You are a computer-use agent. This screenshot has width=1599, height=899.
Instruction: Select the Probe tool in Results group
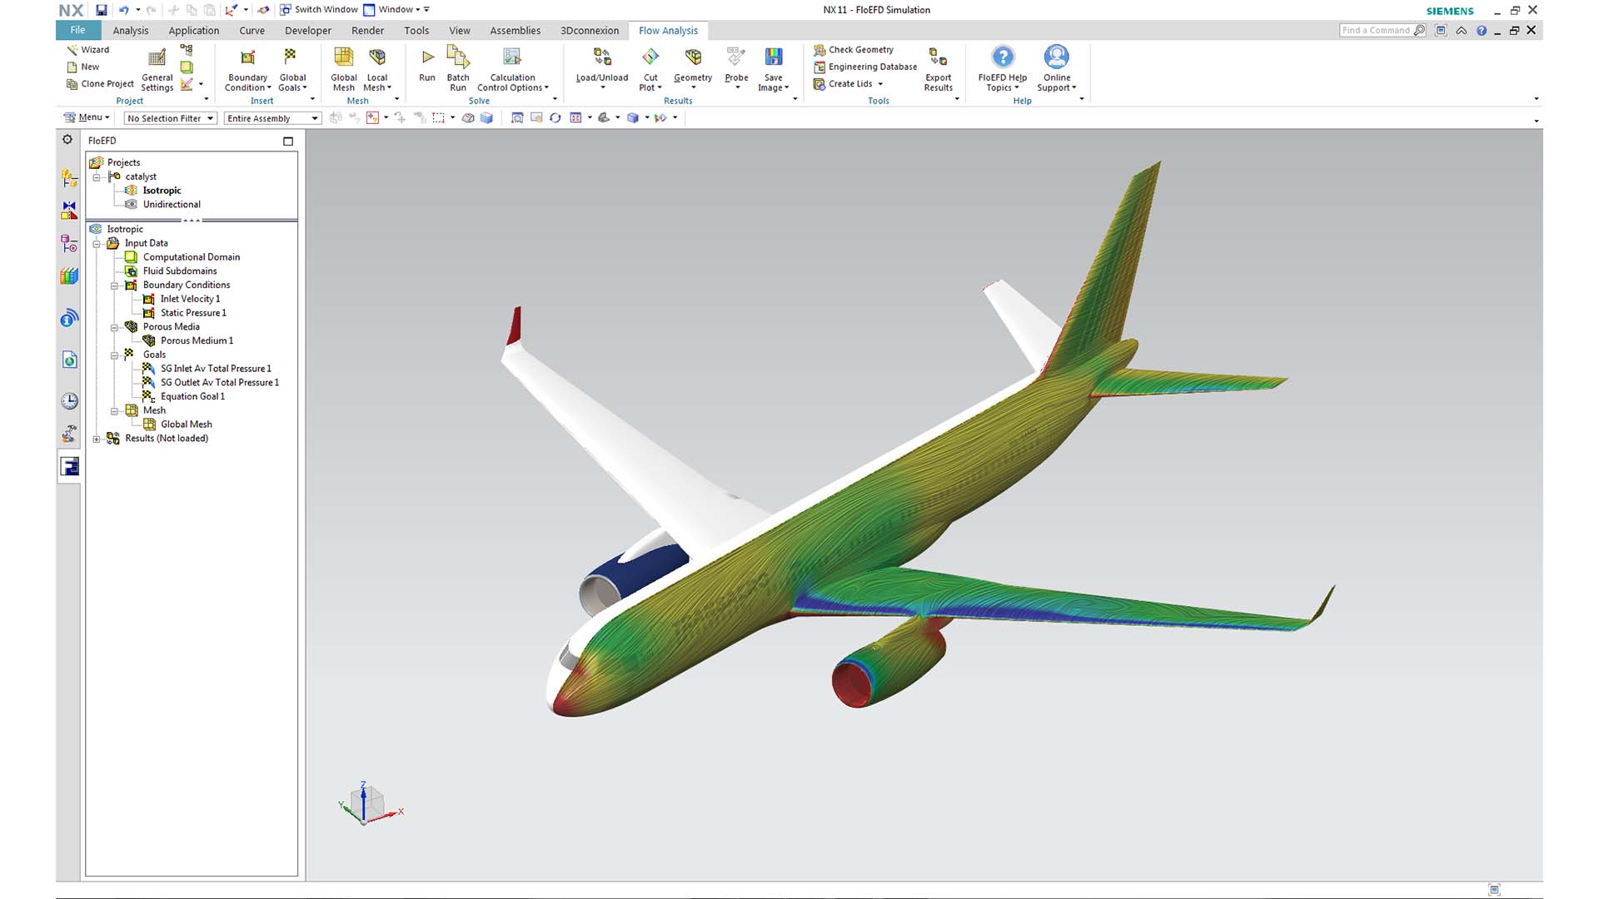735,67
